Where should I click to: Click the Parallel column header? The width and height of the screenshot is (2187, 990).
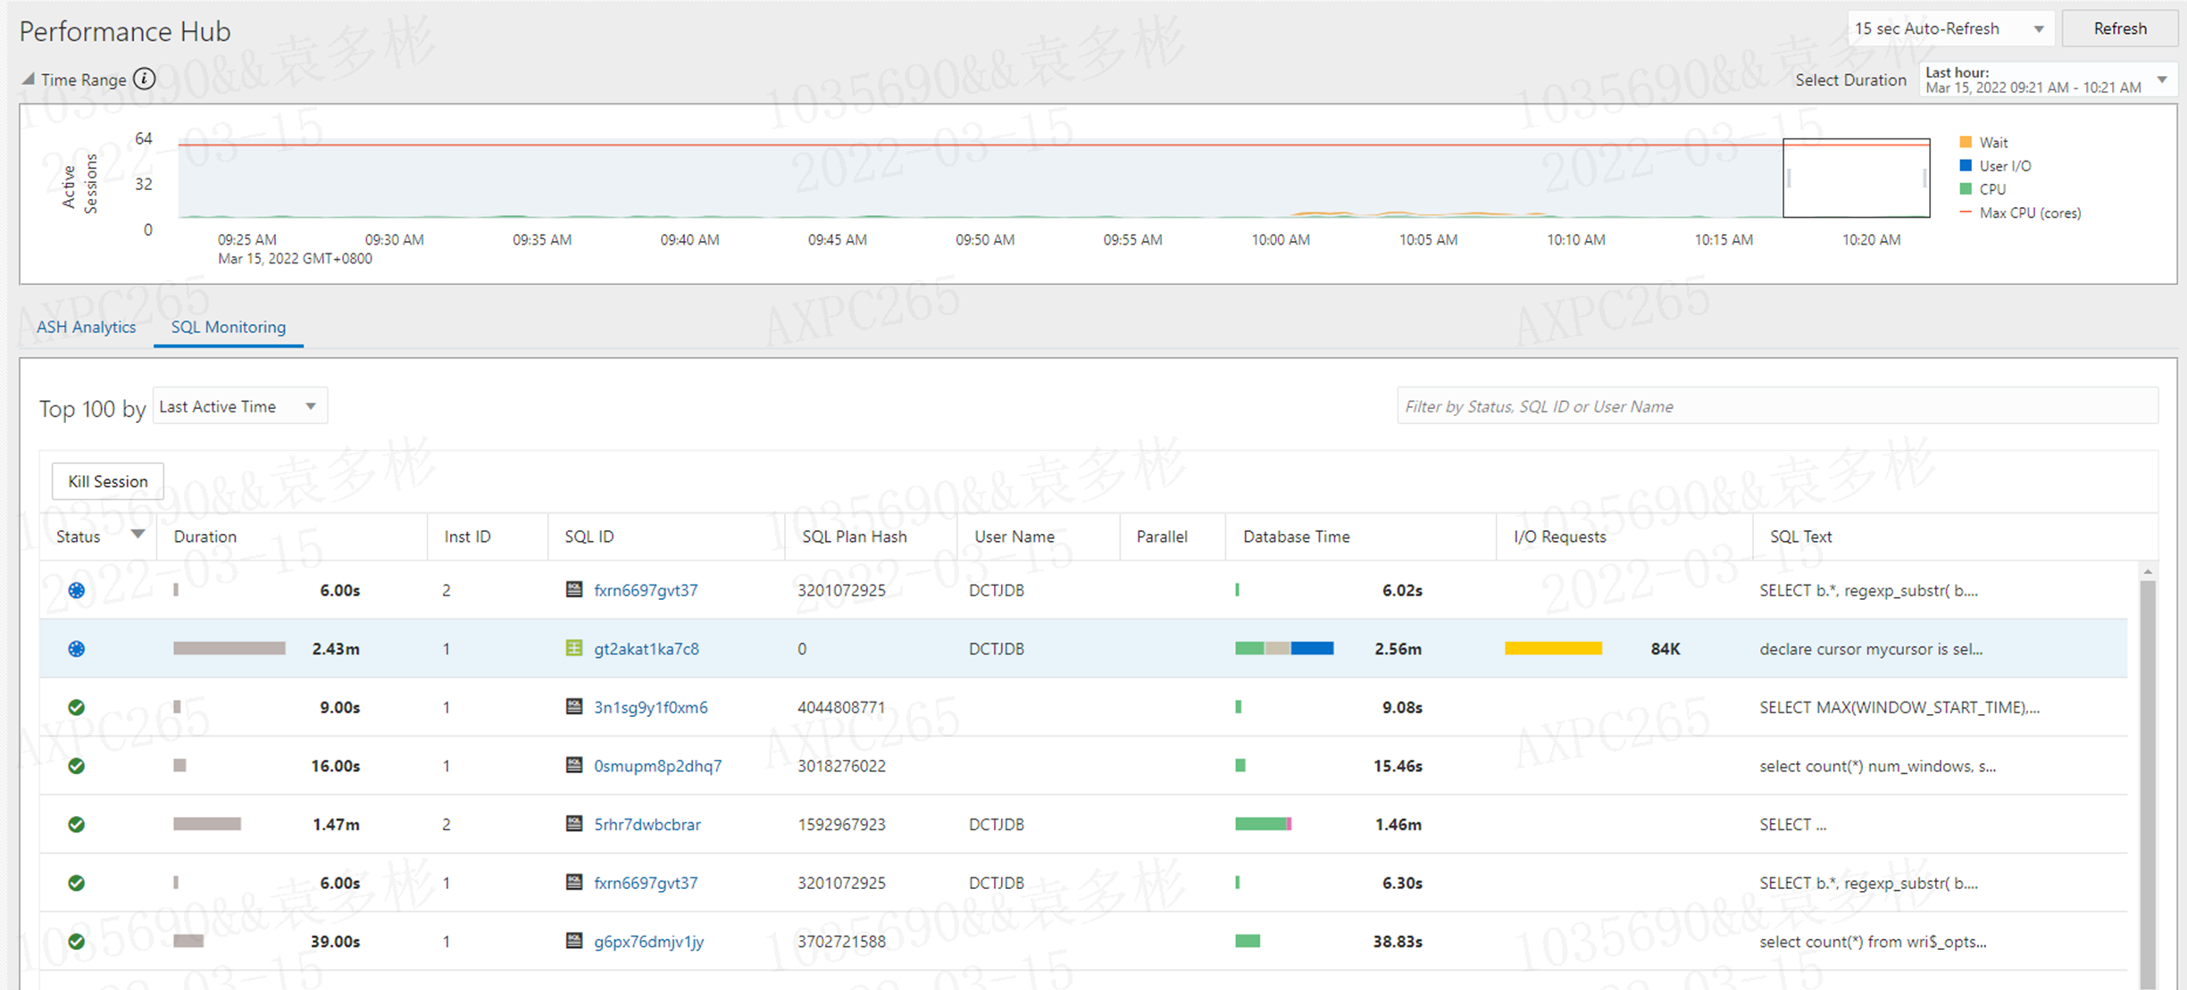pos(1161,537)
